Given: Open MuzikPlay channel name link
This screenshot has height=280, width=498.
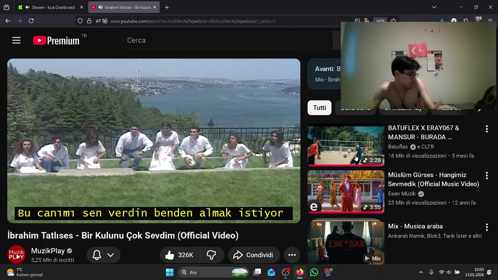Looking at the screenshot, I should (48, 251).
